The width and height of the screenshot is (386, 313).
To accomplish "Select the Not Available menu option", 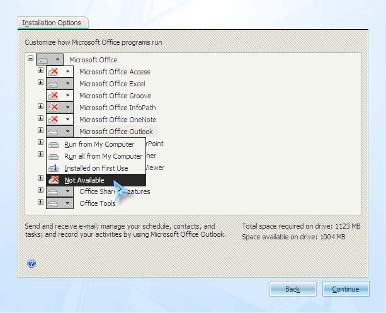I will [96, 180].
